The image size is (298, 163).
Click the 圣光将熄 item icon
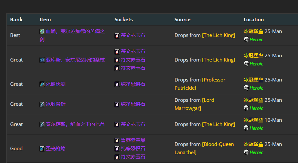(42, 149)
